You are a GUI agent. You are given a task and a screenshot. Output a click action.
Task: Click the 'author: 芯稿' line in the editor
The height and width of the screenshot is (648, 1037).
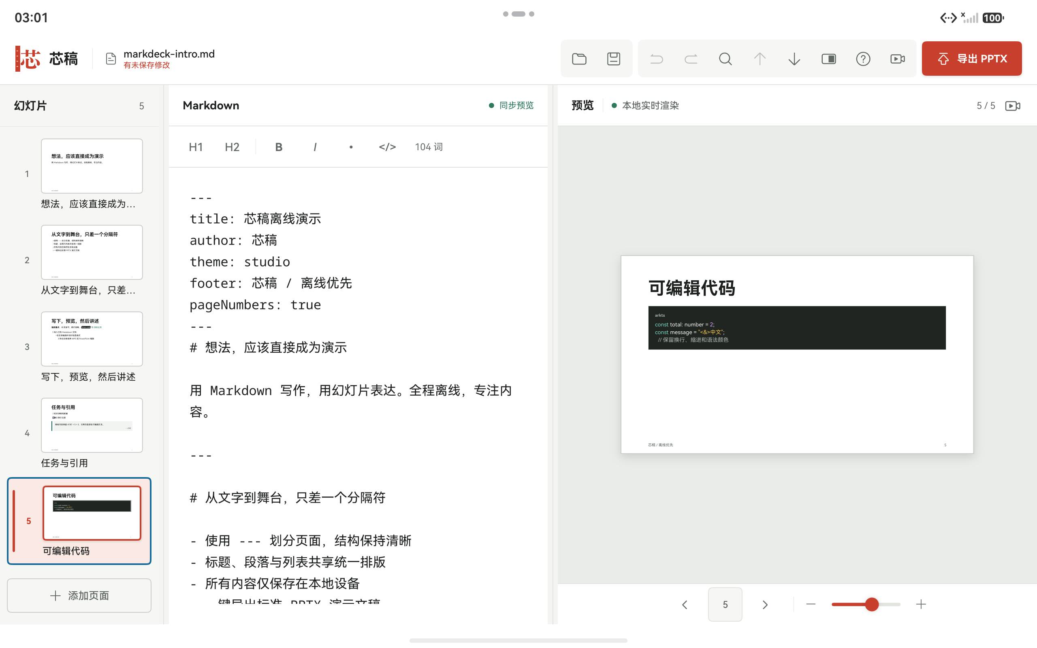click(234, 241)
